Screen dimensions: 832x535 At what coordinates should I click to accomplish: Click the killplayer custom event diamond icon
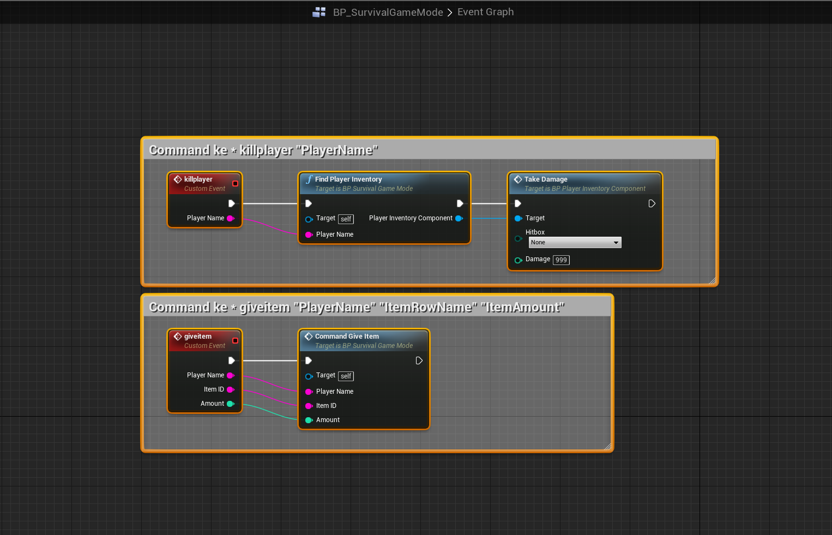coord(178,179)
